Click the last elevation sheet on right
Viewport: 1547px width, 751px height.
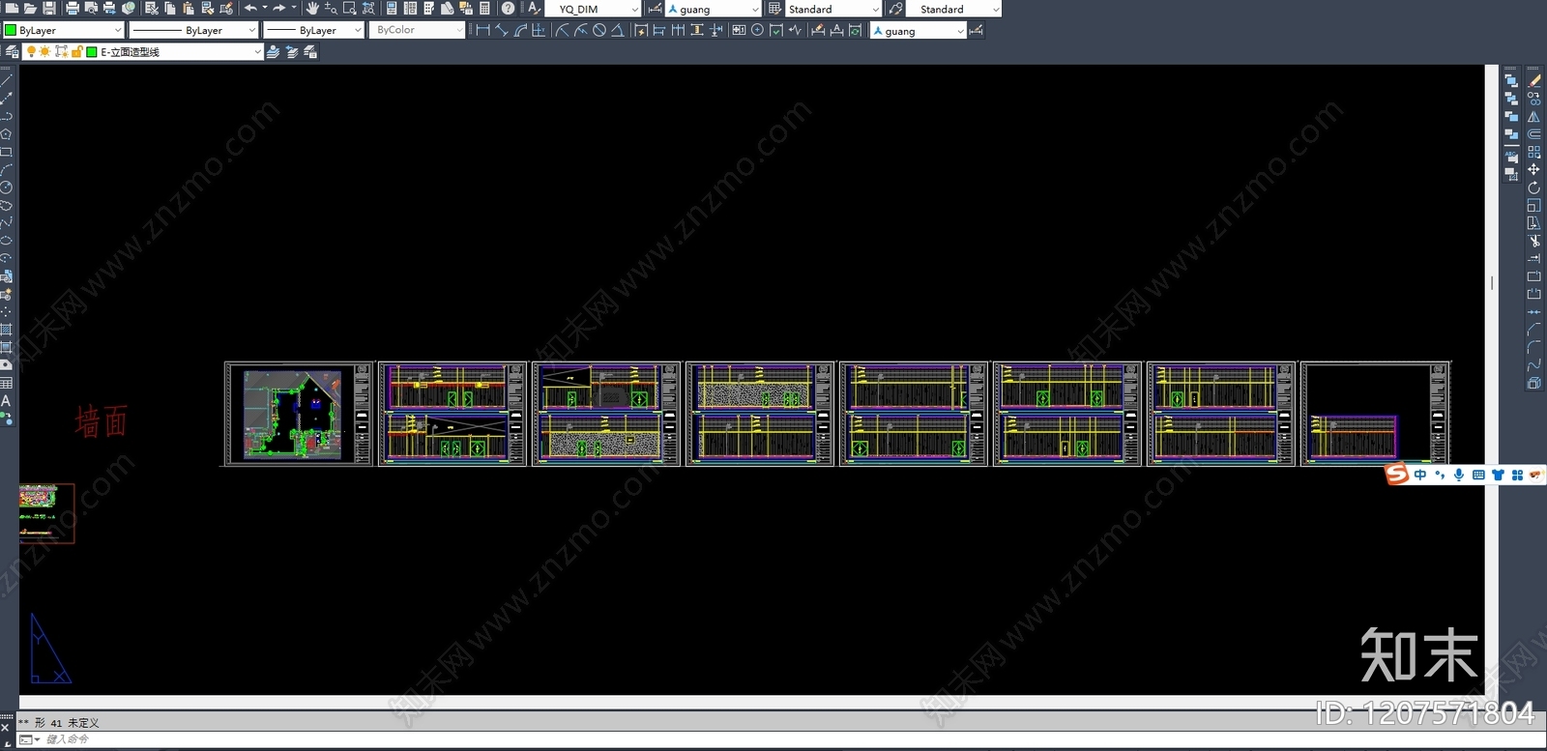click(1376, 414)
